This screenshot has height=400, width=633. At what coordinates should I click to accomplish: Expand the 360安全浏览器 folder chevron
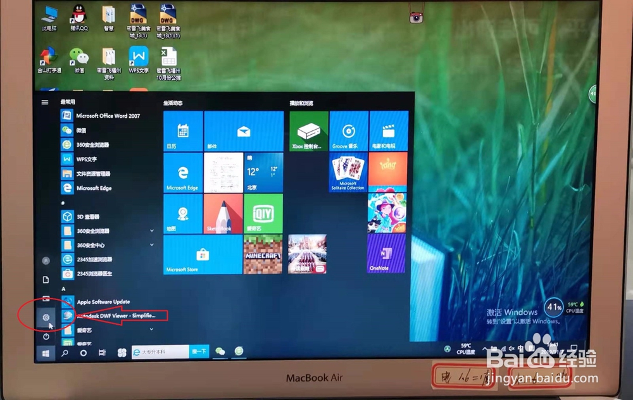(152, 230)
